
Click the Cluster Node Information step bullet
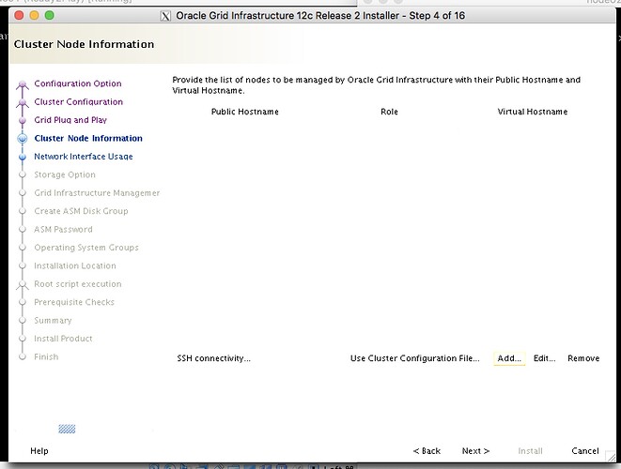(22, 139)
